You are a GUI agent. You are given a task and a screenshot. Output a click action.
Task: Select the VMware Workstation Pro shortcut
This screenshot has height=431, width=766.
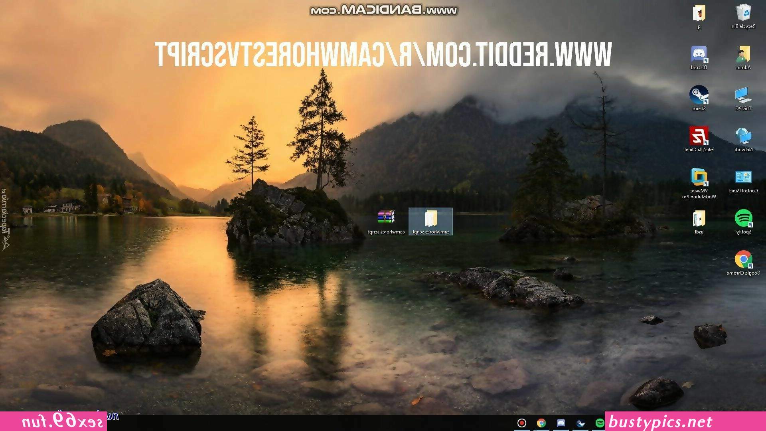click(x=699, y=184)
